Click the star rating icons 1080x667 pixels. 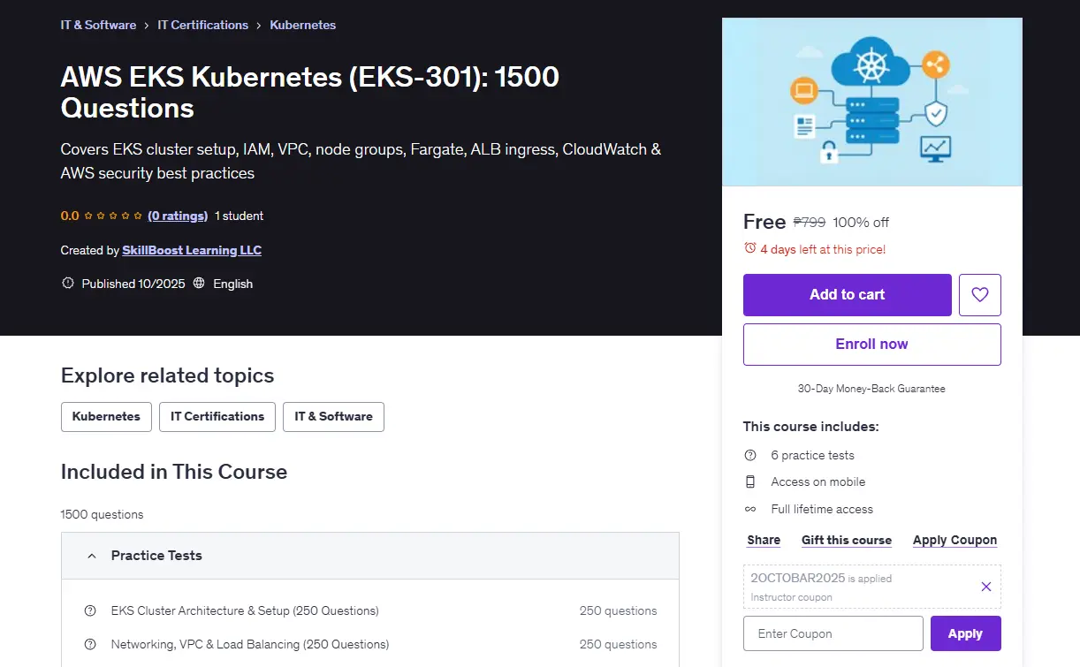coord(113,216)
